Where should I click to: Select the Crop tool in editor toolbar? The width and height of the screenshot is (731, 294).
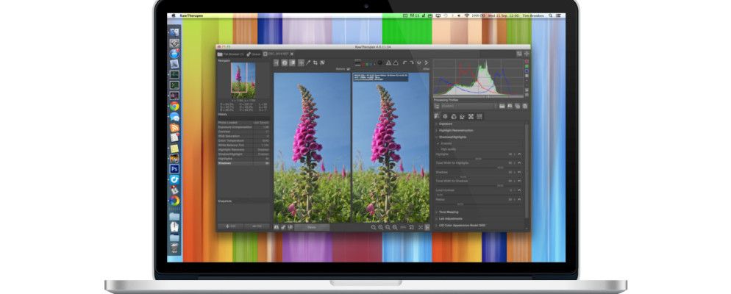point(315,62)
